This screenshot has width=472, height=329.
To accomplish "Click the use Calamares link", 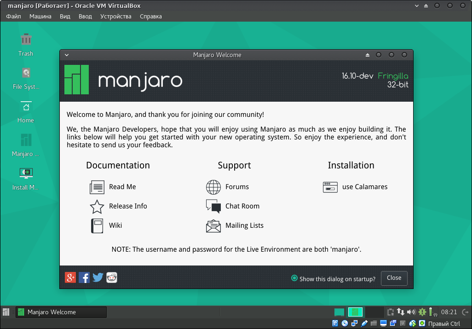I will (x=365, y=187).
